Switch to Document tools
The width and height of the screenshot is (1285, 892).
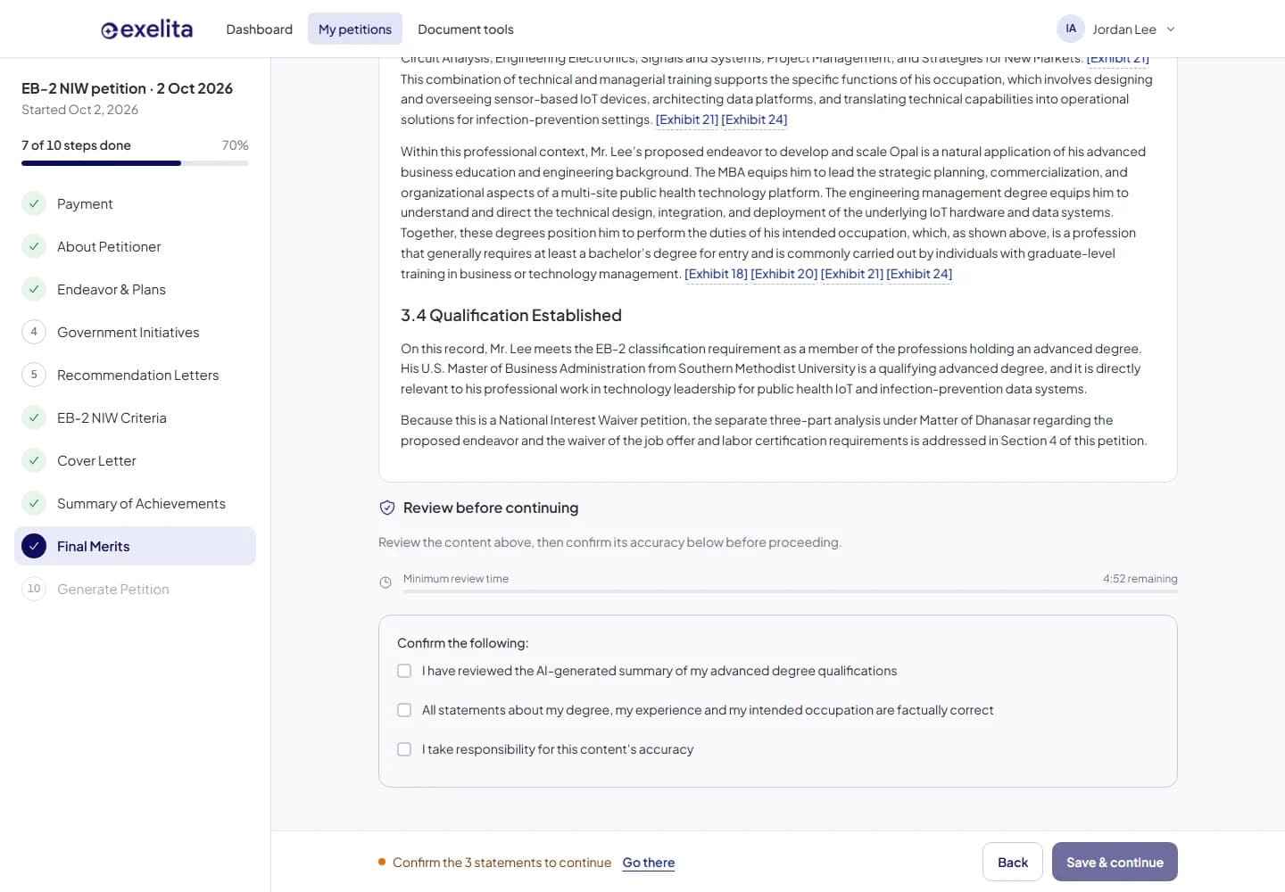pyautogui.click(x=466, y=29)
